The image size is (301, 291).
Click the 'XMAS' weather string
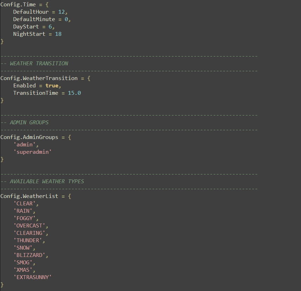tap(23, 270)
